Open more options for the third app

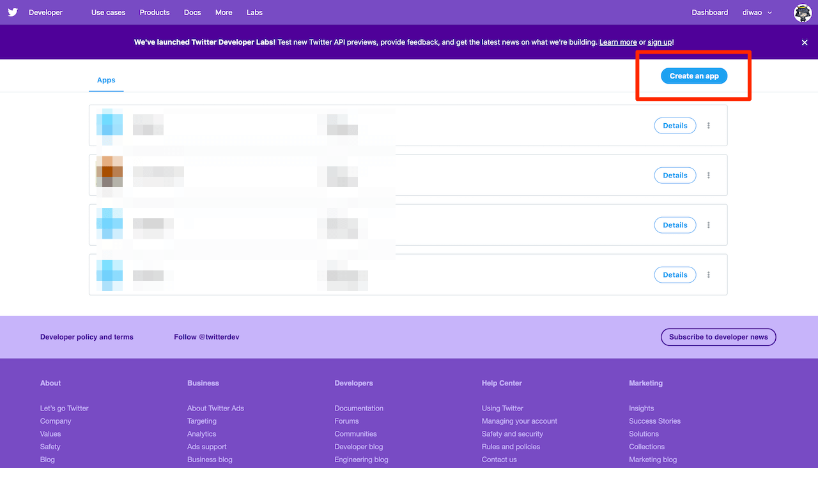point(709,225)
